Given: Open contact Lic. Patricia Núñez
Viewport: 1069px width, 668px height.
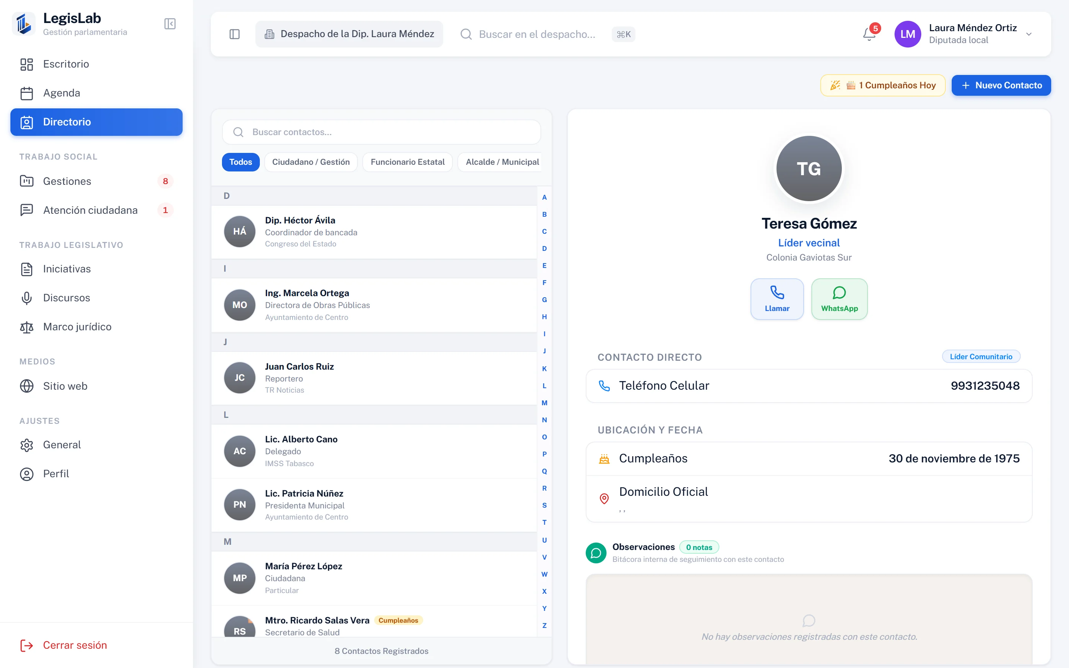Looking at the screenshot, I should point(374,505).
